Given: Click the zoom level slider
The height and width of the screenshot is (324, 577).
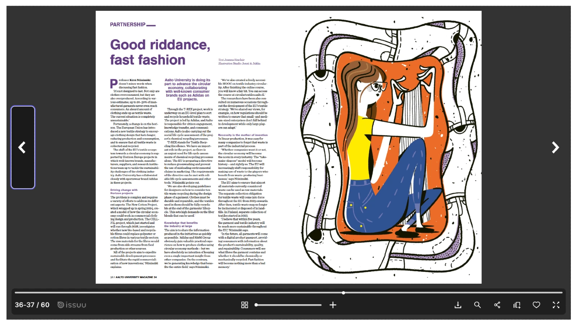Looking at the screenshot, I should tap(288, 305).
